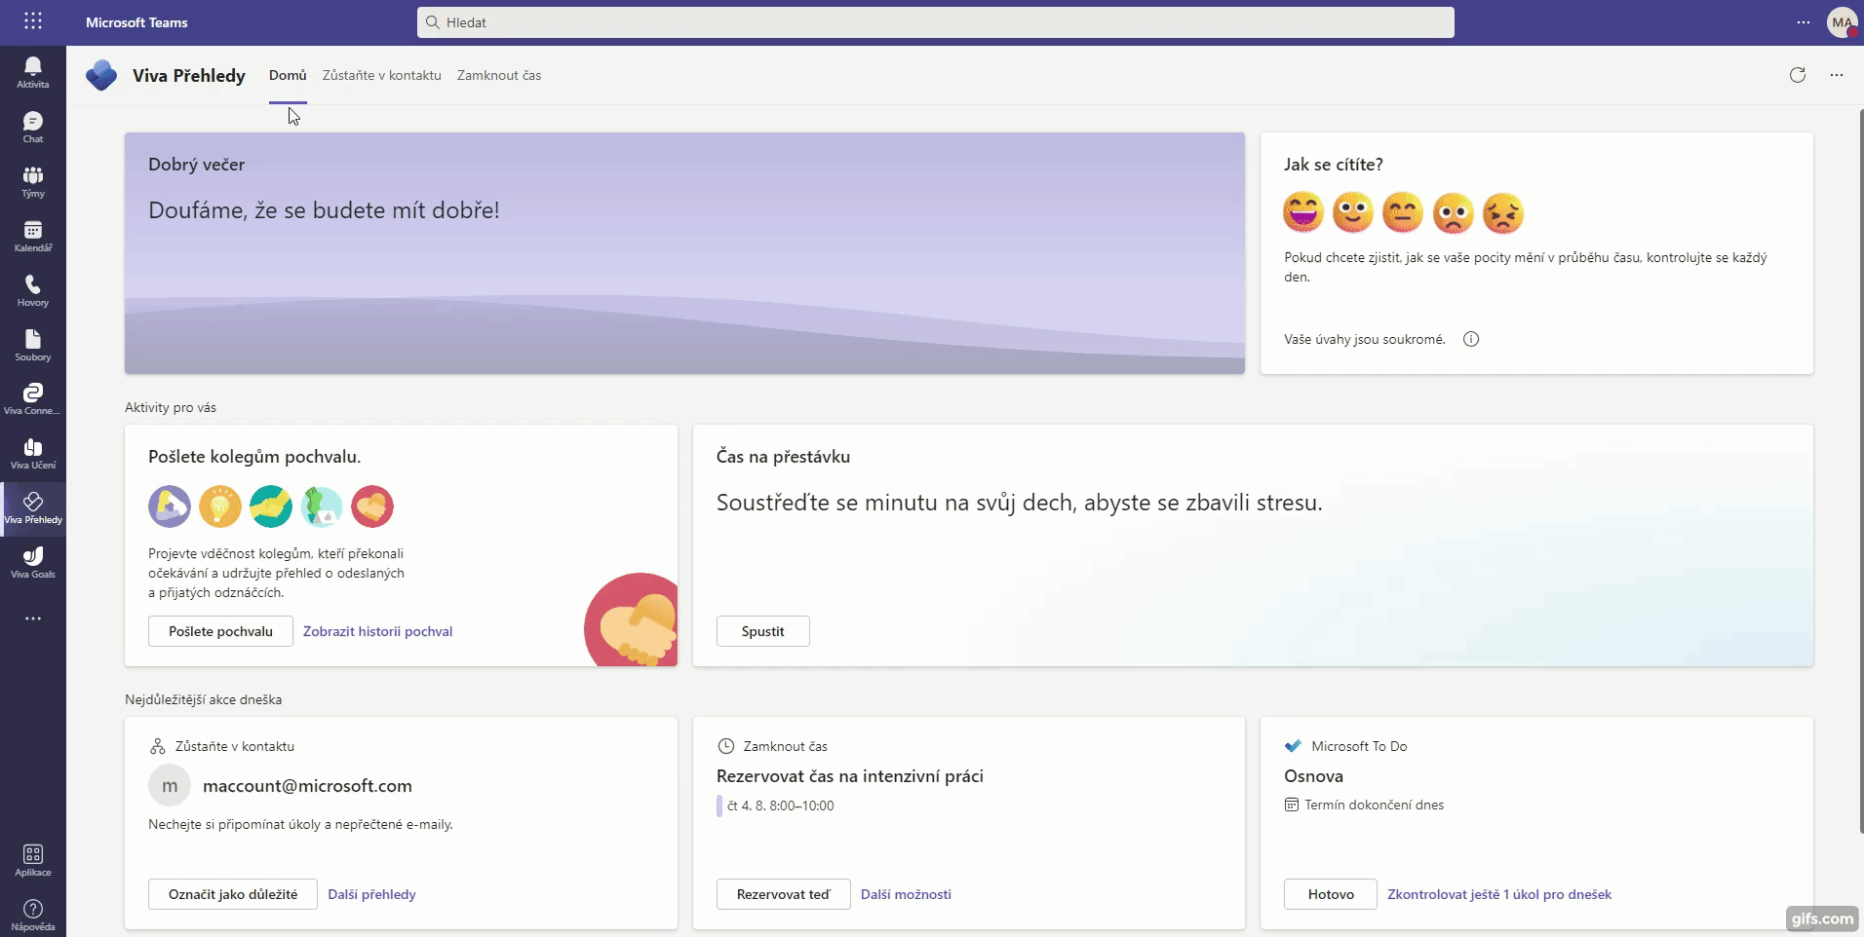Image resolution: width=1864 pixels, height=937 pixels.
Task: Choose the sad frowning emoji
Action: pyautogui.click(x=1453, y=212)
